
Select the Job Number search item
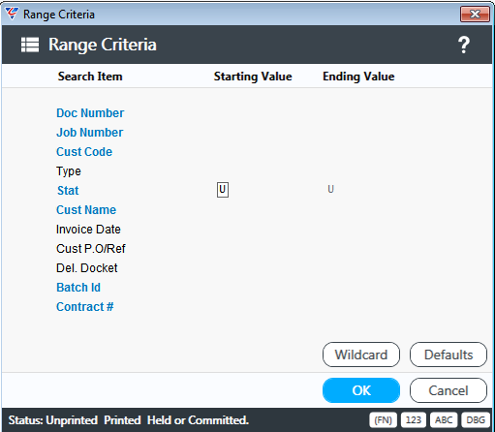90,133
